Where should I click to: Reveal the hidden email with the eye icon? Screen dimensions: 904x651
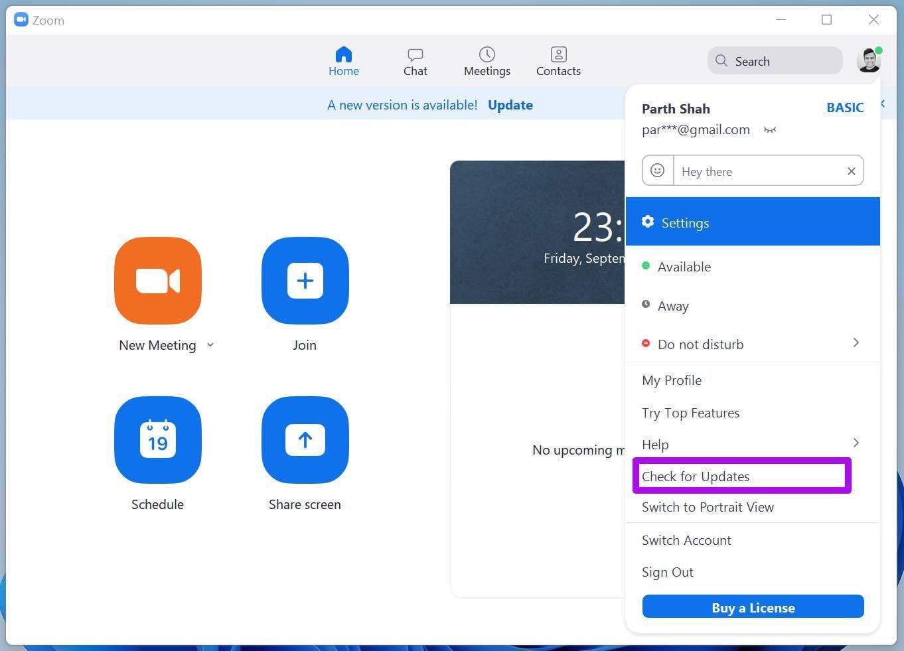pyautogui.click(x=770, y=130)
